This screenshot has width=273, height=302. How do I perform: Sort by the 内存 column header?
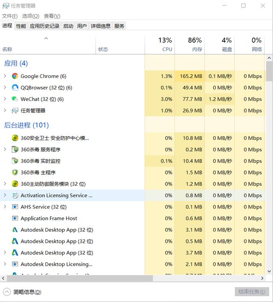[189, 46]
